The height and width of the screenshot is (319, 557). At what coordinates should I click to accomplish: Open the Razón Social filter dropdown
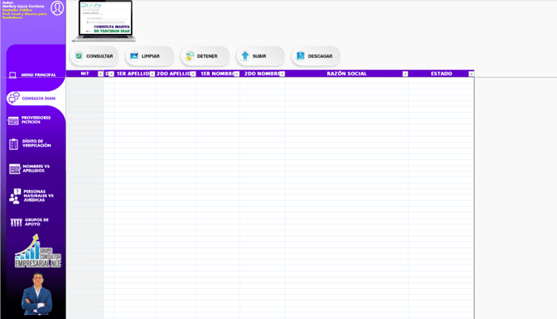click(x=405, y=74)
